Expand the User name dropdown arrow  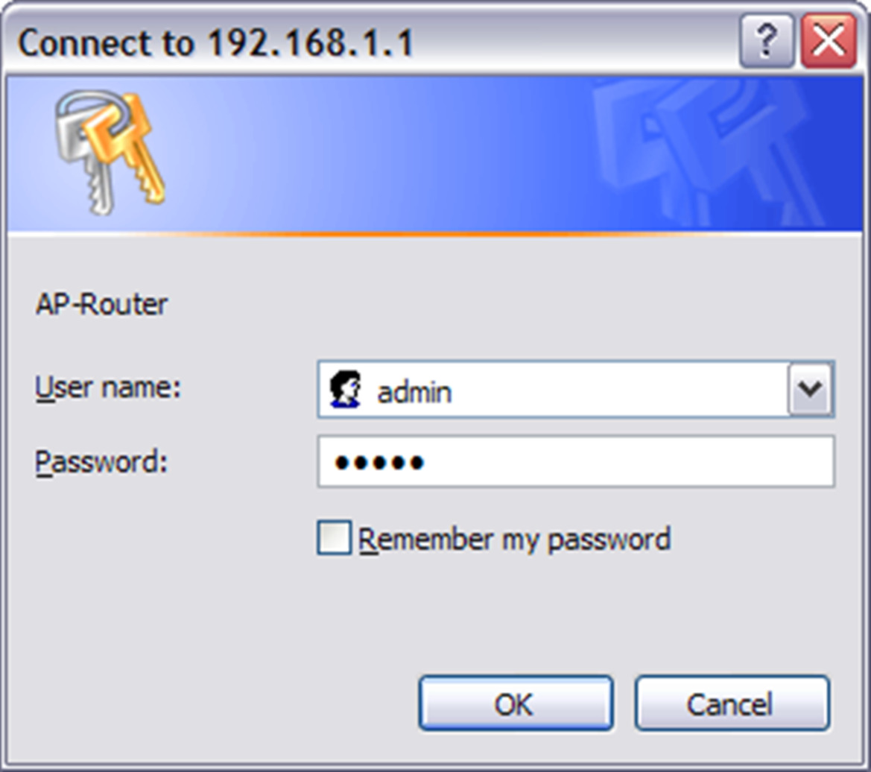click(810, 389)
